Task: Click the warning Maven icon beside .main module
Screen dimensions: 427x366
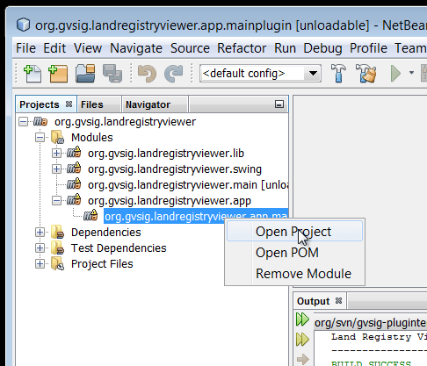Action: coord(74,183)
